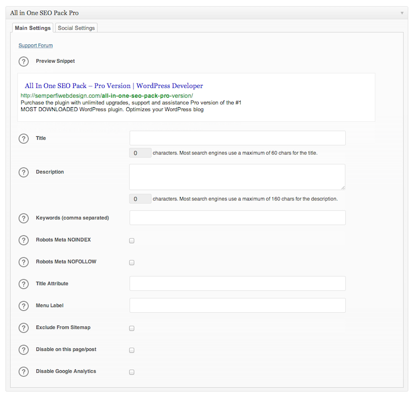415x397 pixels.
Task: Enable the Robots Meta NOINDEX checkbox
Action: pyautogui.click(x=132, y=241)
